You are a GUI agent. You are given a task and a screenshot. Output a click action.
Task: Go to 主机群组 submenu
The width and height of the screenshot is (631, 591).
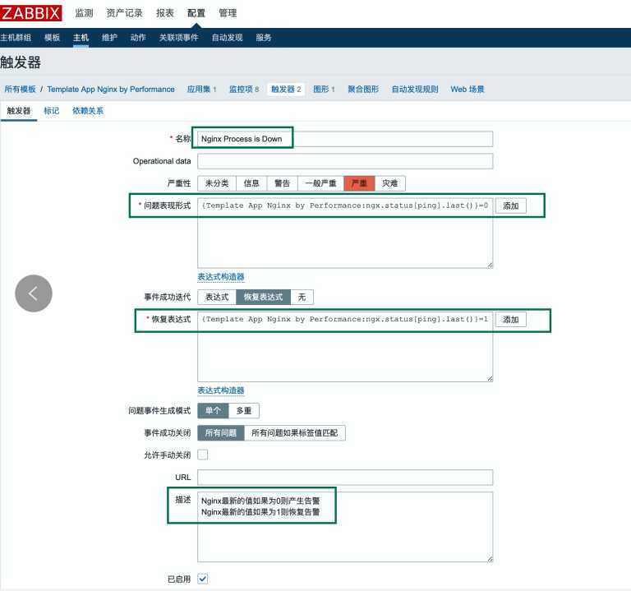[16, 38]
